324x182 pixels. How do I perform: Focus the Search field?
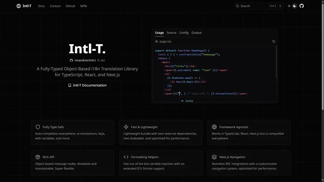click(259, 6)
